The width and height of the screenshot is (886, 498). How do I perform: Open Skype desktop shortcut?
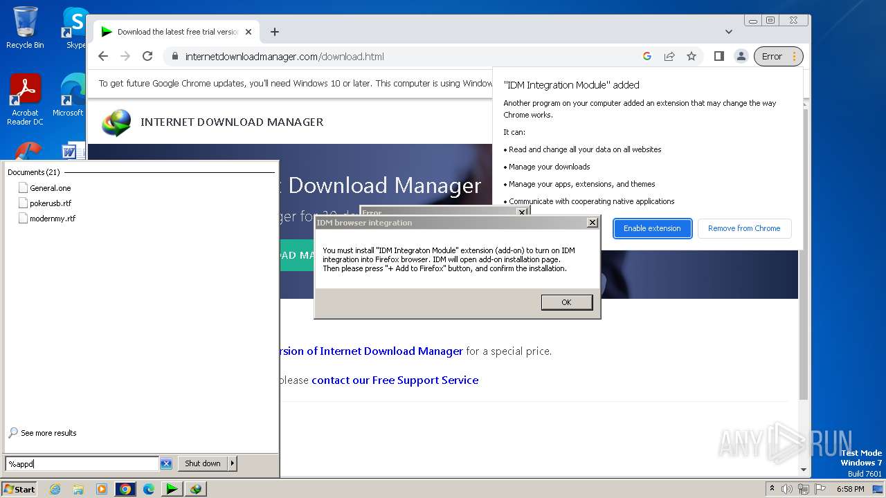75,28
